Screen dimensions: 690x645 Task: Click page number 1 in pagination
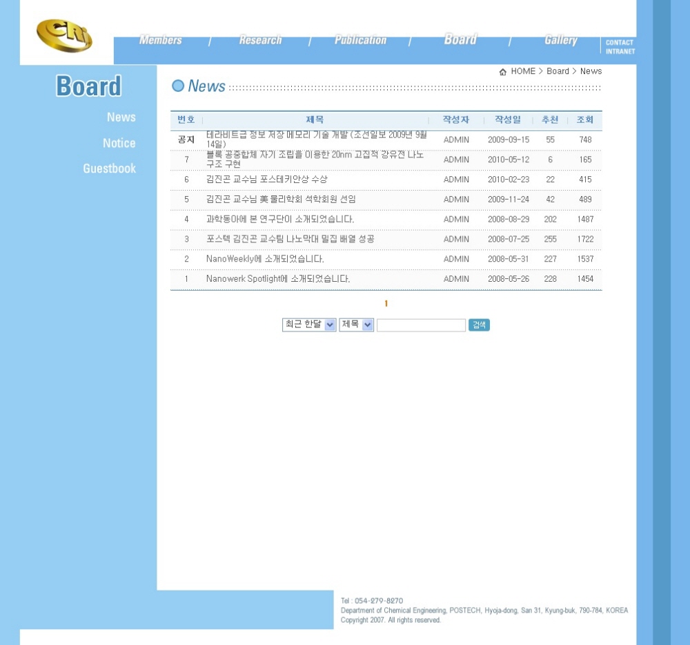(386, 304)
